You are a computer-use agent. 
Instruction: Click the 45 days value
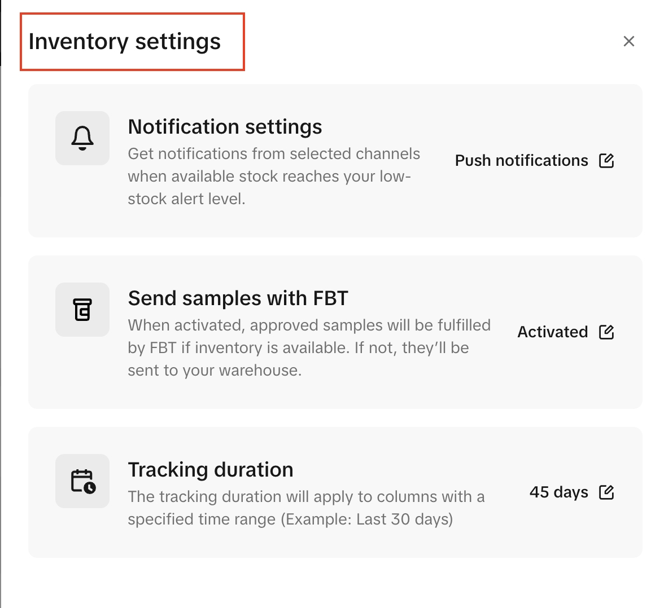[558, 492]
